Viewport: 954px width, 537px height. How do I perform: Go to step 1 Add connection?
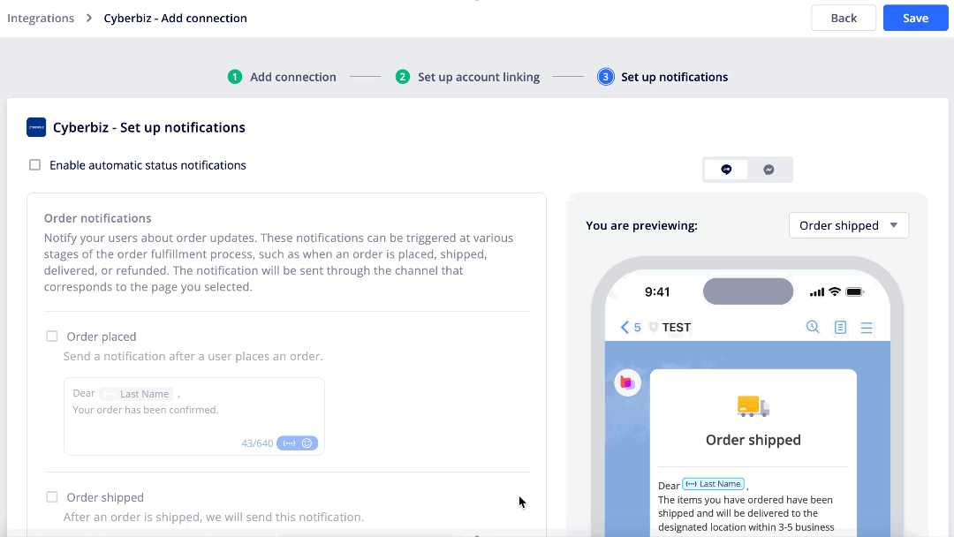pyautogui.click(x=282, y=77)
